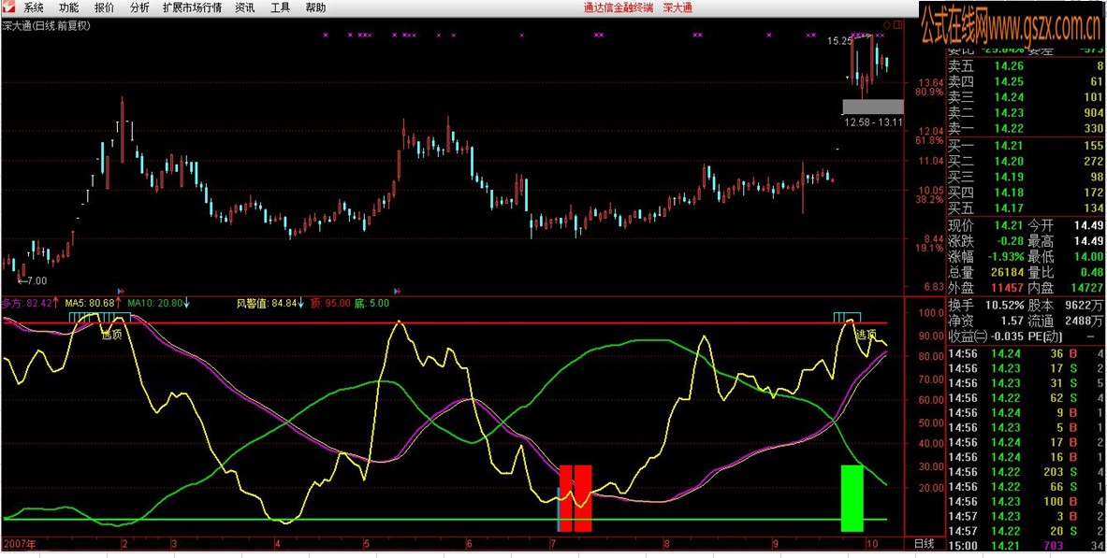Click the 61.8% retracement level label

coord(928,141)
